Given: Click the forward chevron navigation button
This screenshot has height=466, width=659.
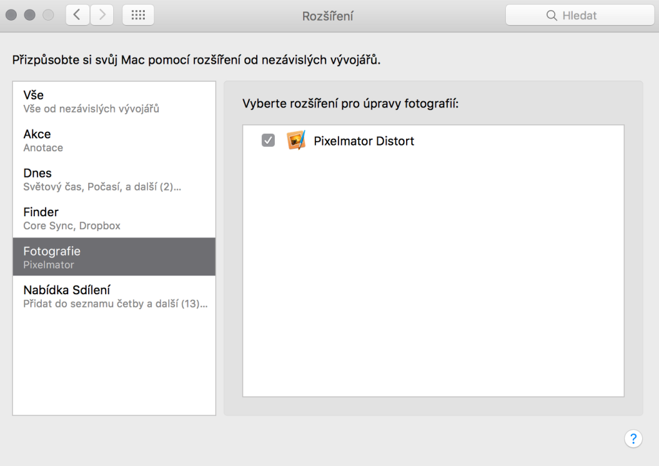Looking at the screenshot, I should coord(102,15).
